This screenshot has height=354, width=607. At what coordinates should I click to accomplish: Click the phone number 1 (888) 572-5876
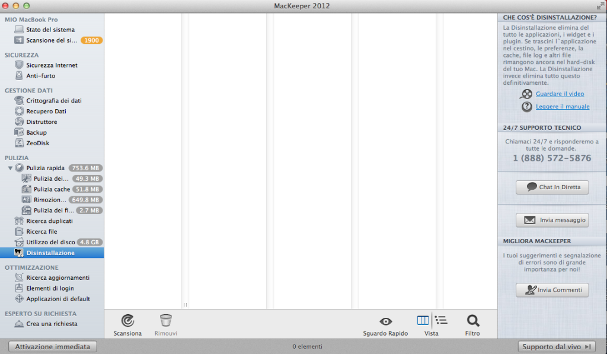[x=552, y=158]
